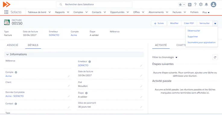Switch to the ASSOCIÉ tab
This screenshot has height=115, width=222.
12,45
